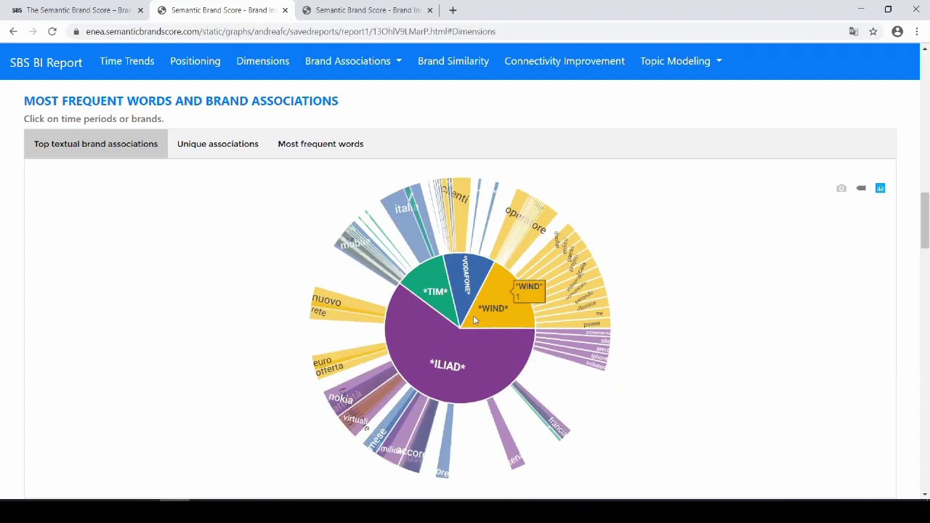
Task: Download plot as PNG camera icon
Action: pos(841,188)
